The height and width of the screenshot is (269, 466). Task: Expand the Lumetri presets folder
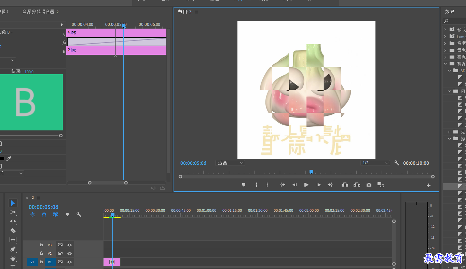445,36
